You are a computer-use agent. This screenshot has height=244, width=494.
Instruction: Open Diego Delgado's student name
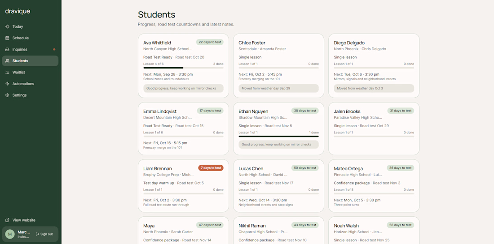[349, 43]
